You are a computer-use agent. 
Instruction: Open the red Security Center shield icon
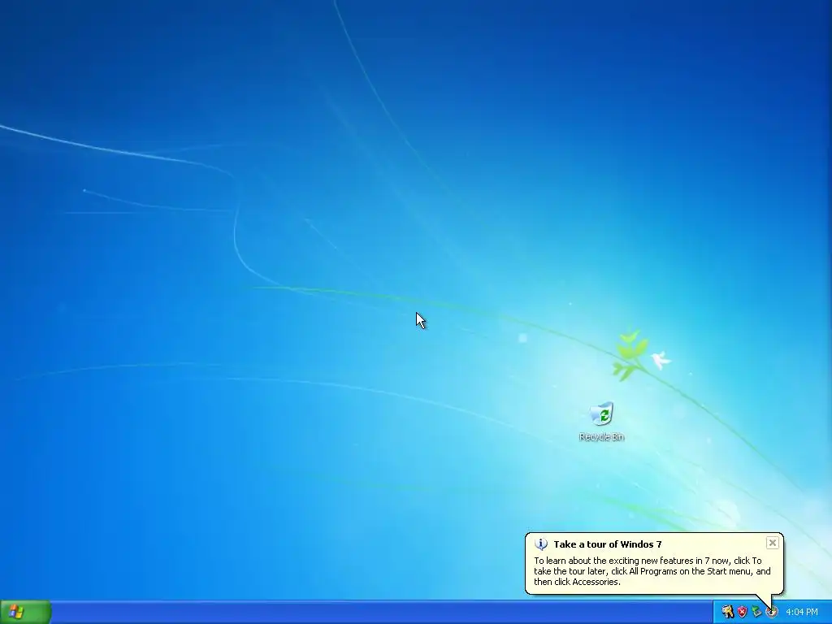pos(742,612)
